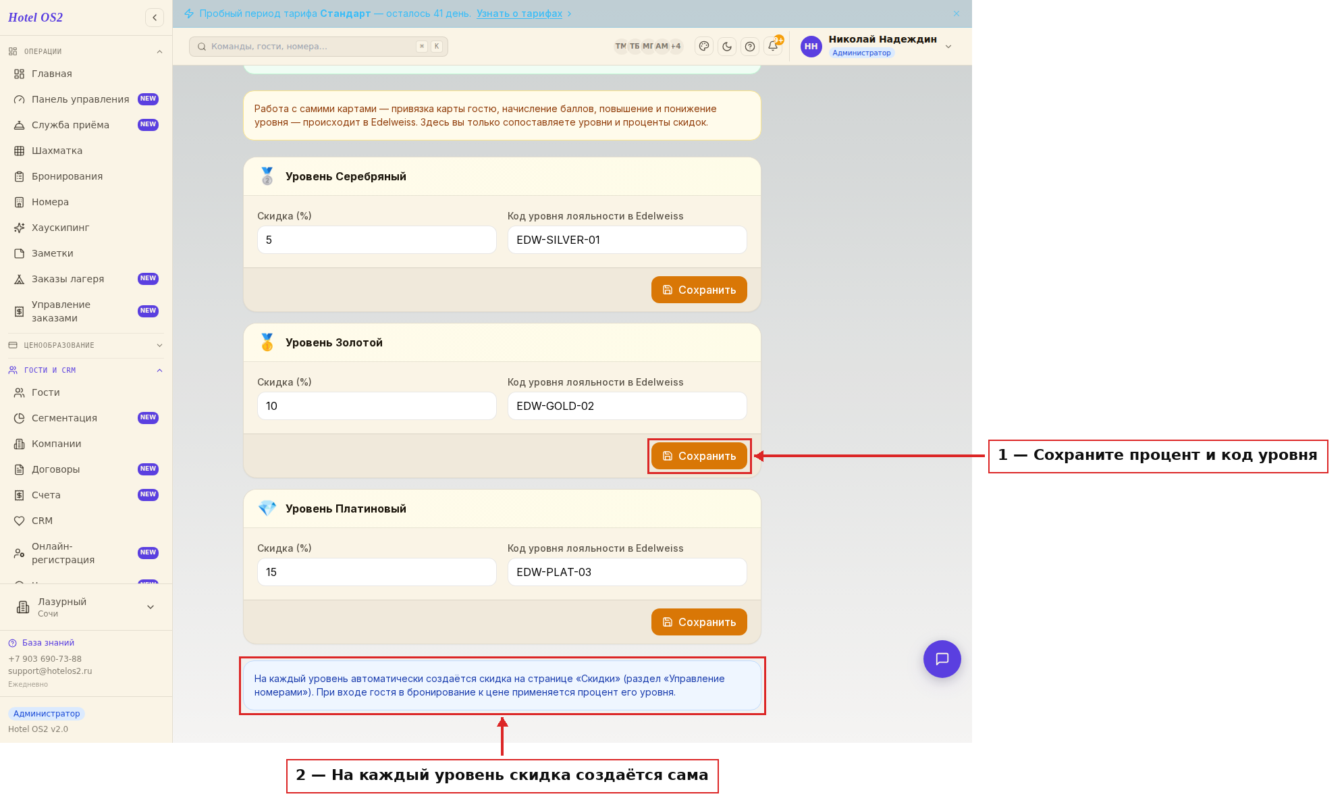1344x809 pixels.
Task: Toggle dark mode moon icon
Action: pyautogui.click(x=727, y=47)
